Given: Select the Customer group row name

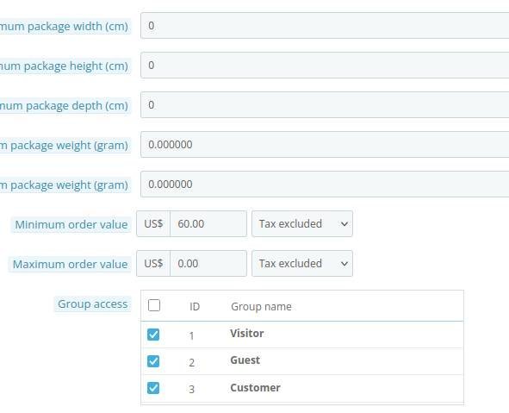Looking at the screenshot, I should [255, 388].
